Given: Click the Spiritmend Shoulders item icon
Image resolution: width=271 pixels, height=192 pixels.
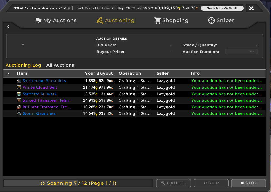Looking at the screenshot, I should click(x=19, y=81).
